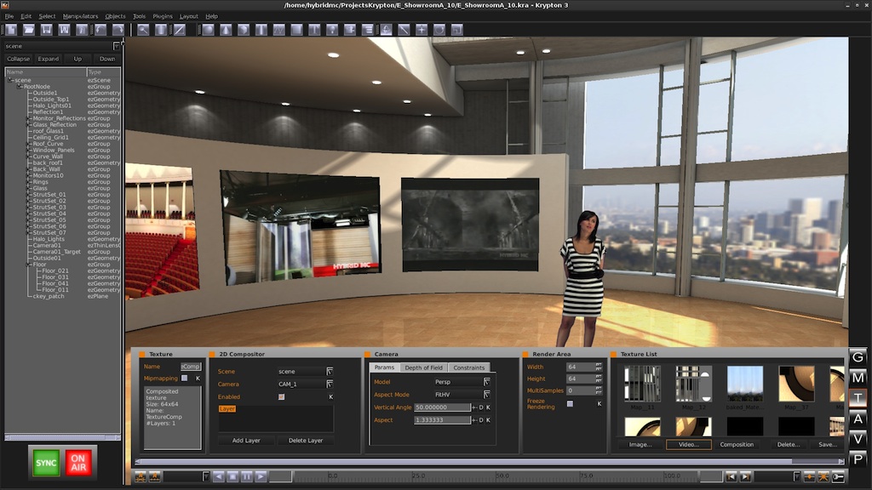Click the K key button beside Enabled
Viewport: 872px width, 490px height.
pos(331,396)
